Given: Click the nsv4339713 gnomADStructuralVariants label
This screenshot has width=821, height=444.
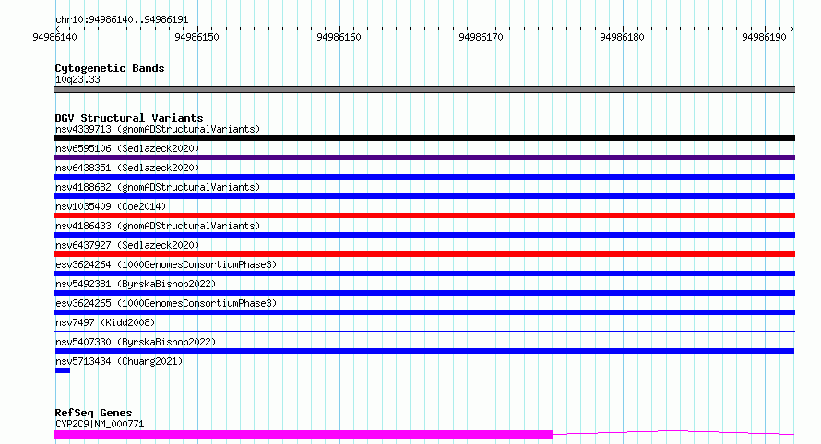Looking at the screenshot, I should pos(158,129).
